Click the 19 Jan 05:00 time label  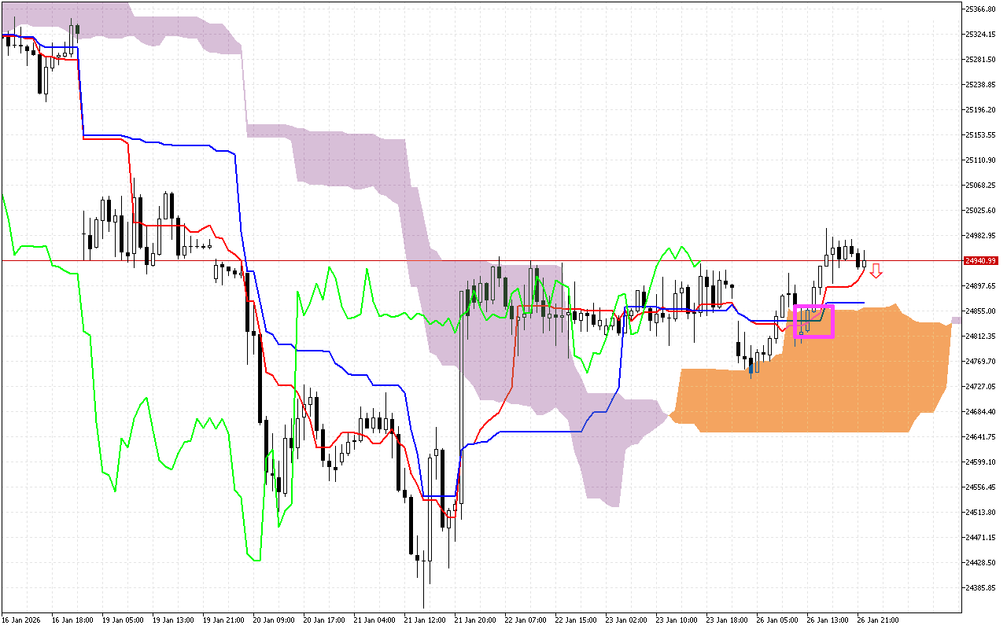[x=123, y=620]
